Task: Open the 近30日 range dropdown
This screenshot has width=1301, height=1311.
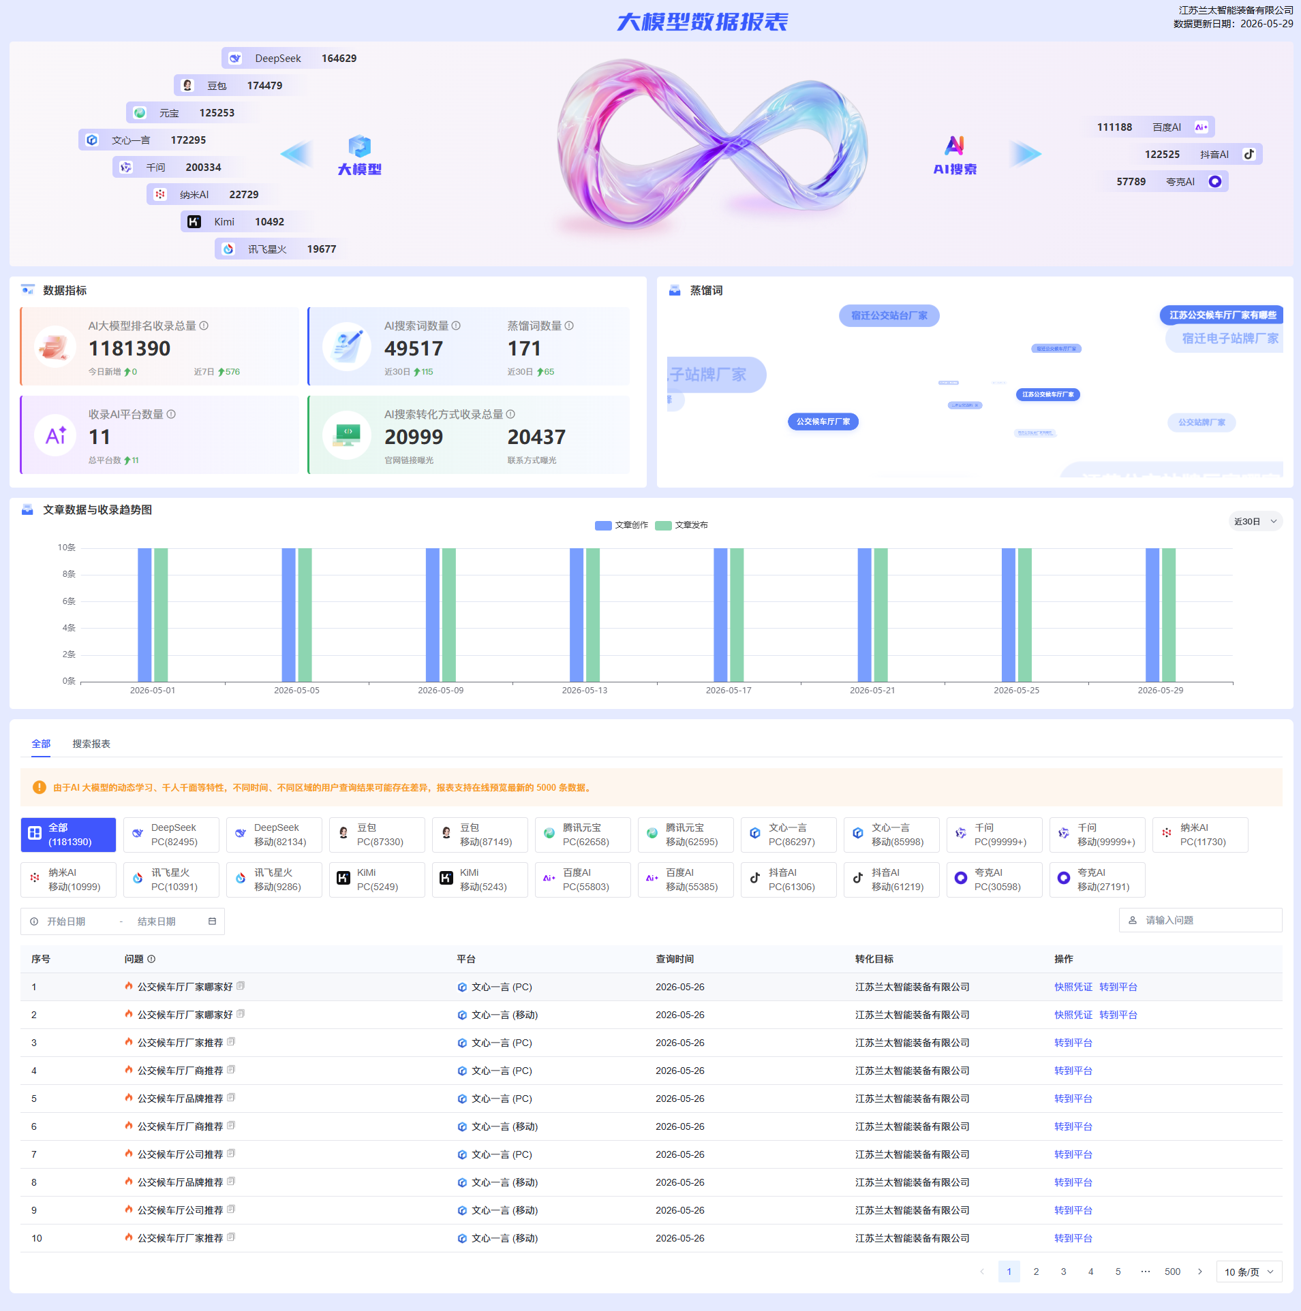Action: pyautogui.click(x=1255, y=522)
